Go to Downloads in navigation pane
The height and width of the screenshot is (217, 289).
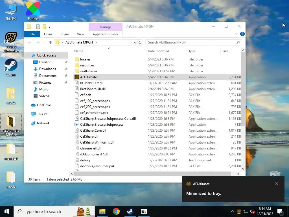47,69
